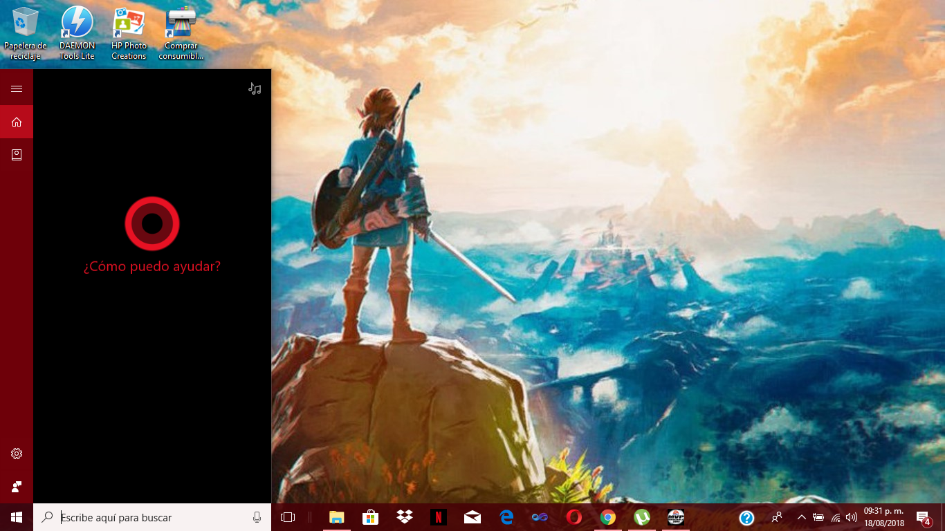Click the music recognition icon
945x531 pixels.
[255, 88]
